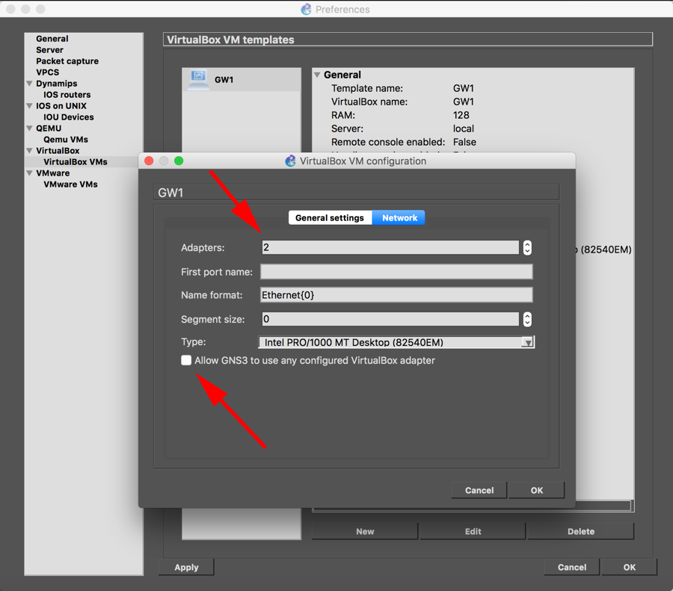Viewport: 673px width, 591px height.
Task: Click the First port name field
Action: 396,271
